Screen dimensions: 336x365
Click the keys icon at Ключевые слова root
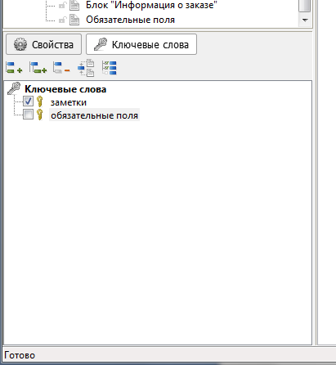click(x=14, y=88)
